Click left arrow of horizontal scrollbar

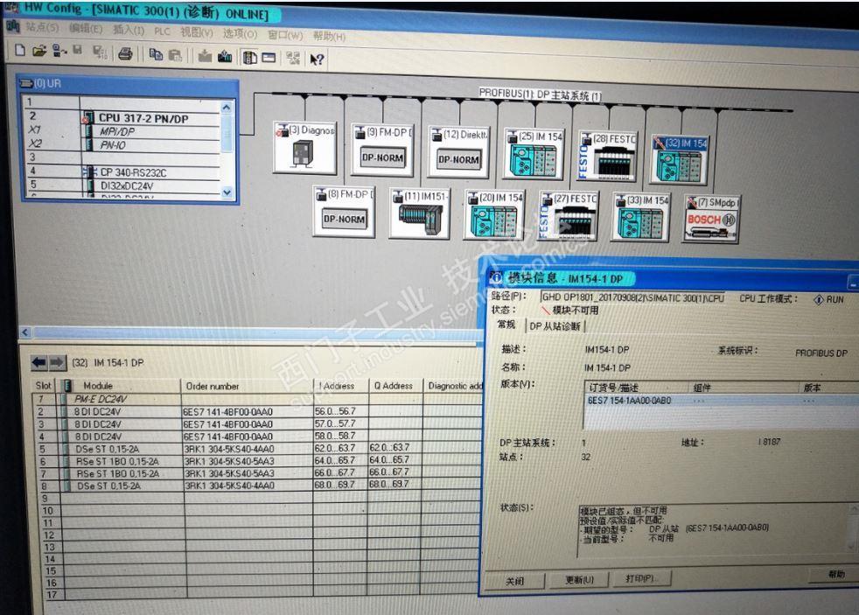click(x=25, y=333)
